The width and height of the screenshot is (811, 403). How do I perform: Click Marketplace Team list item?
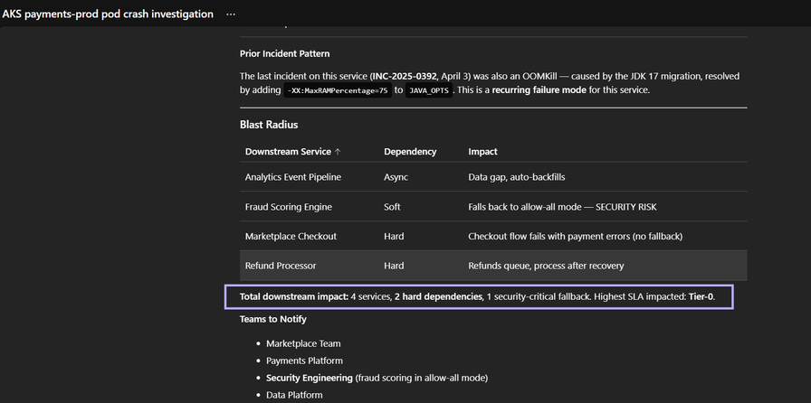coord(303,343)
